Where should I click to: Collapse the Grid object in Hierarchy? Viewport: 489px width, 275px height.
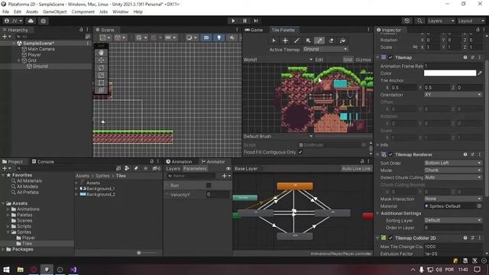point(19,60)
